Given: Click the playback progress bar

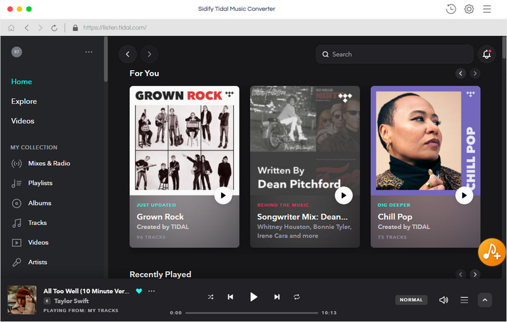Looking at the screenshot, I should click(252, 313).
